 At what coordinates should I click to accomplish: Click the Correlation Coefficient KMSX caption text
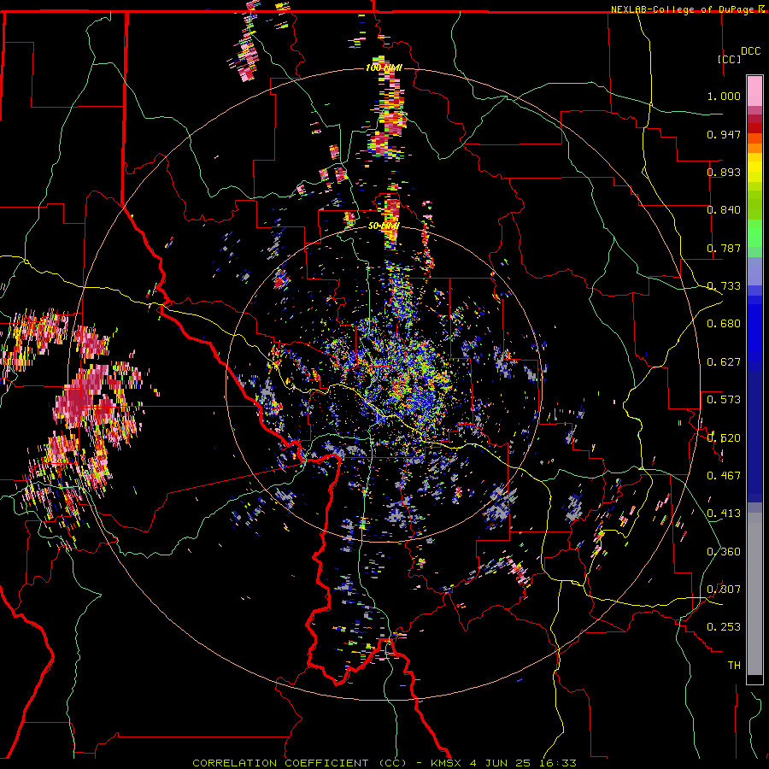point(384,763)
